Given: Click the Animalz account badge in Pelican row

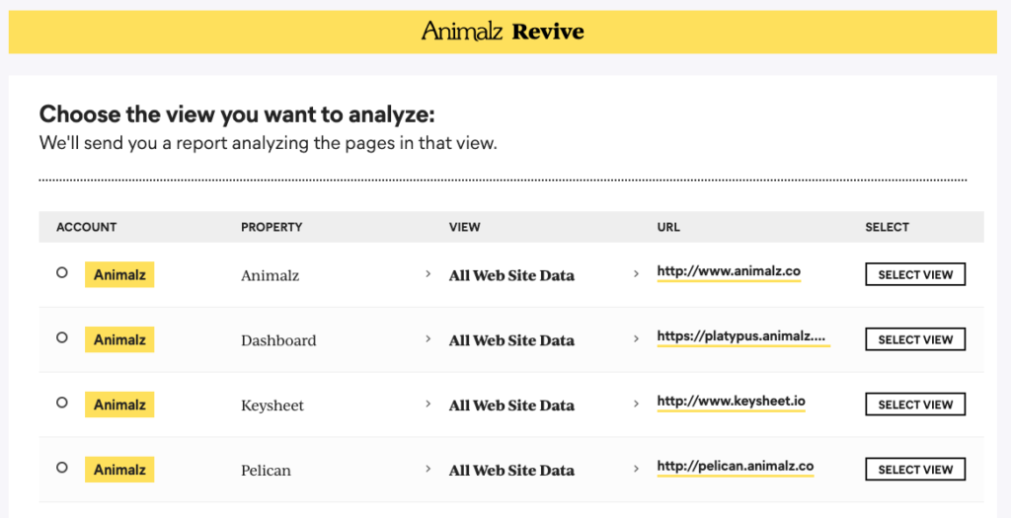Looking at the screenshot, I should pyautogui.click(x=119, y=470).
